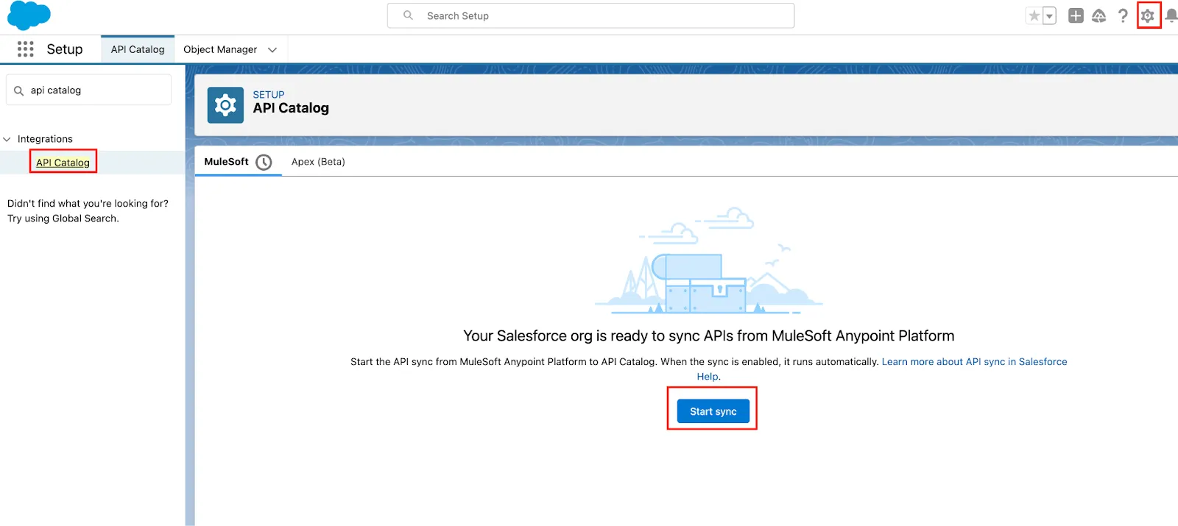Screen dimensions: 1178x526
Task: Open the Setup gear menu
Action: click(1148, 16)
